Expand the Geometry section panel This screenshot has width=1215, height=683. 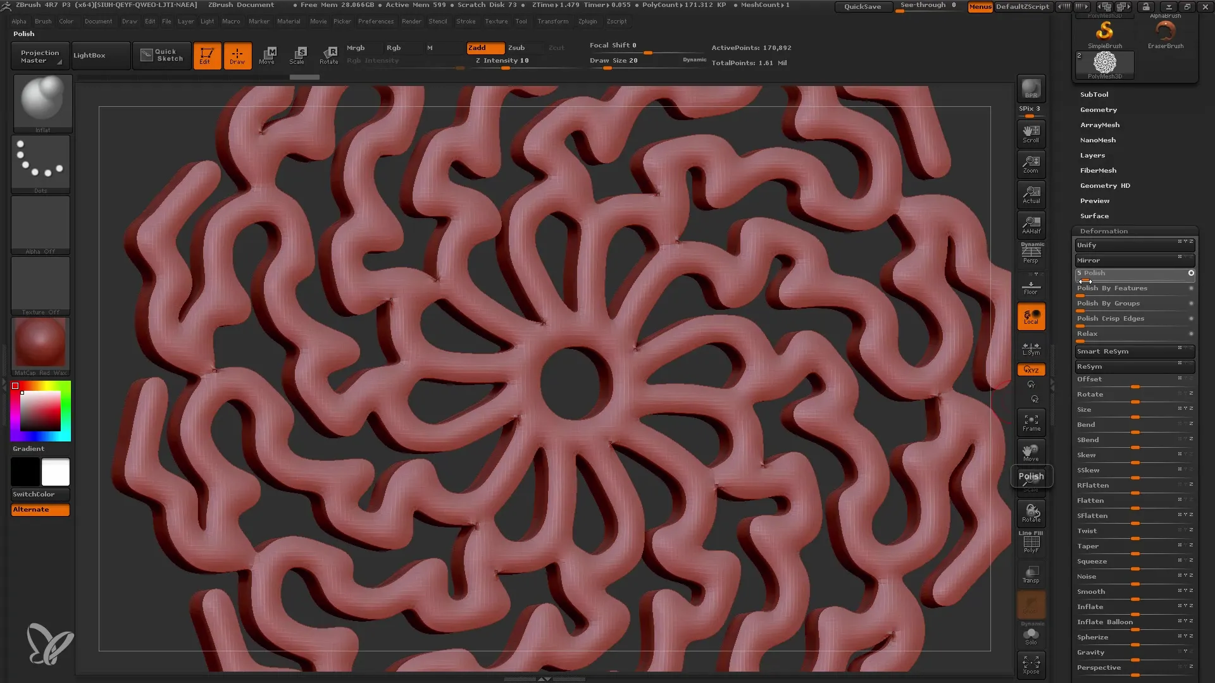[x=1098, y=109]
